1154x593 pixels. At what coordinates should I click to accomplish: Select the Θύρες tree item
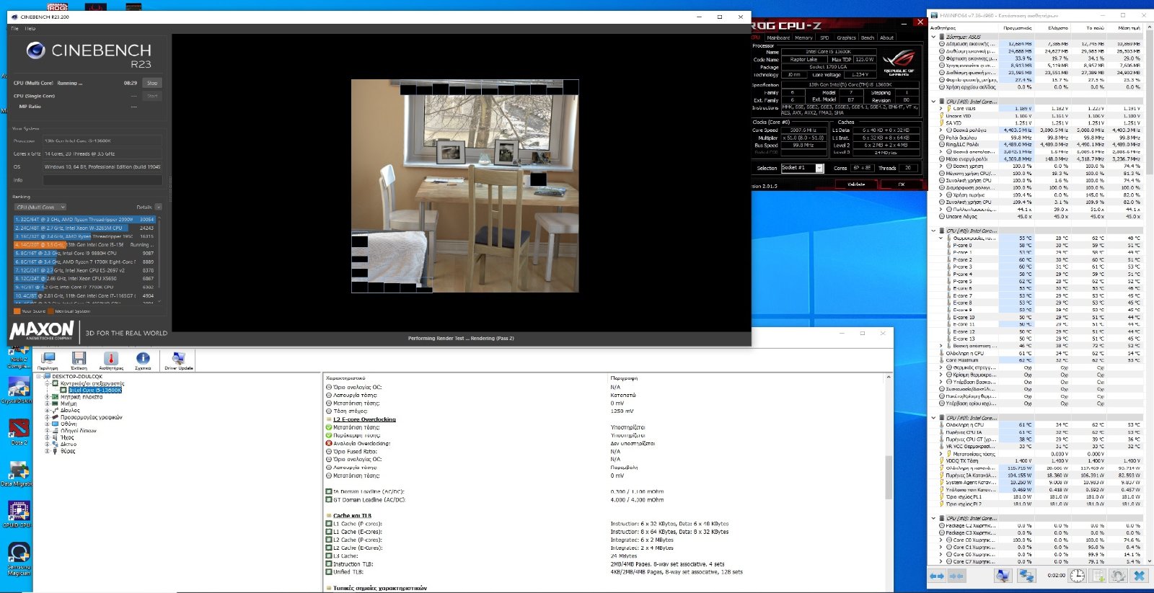pyautogui.click(x=68, y=451)
